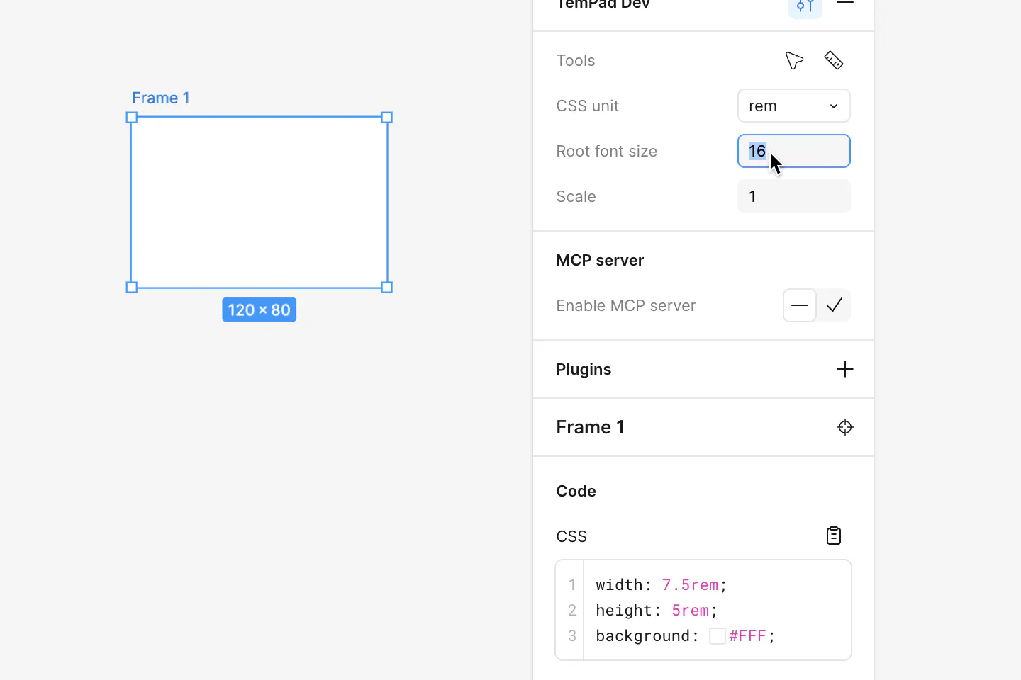Add a plugin with plus icon
This screenshot has width=1021, height=680.
[845, 369]
